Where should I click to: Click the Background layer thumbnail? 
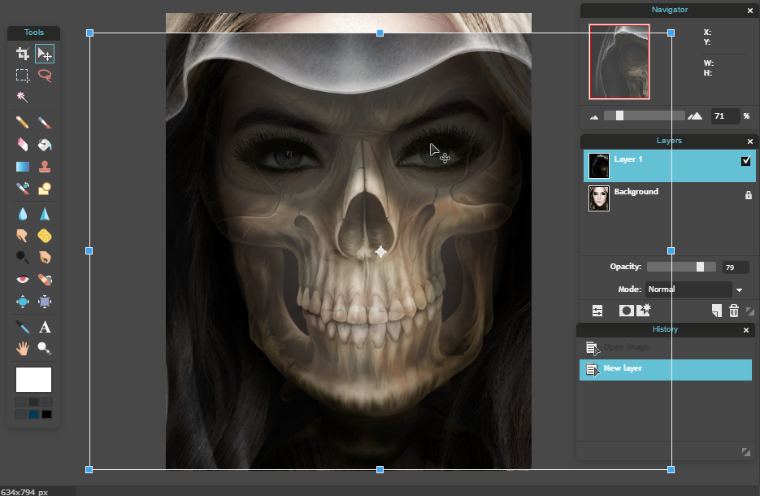point(598,198)
